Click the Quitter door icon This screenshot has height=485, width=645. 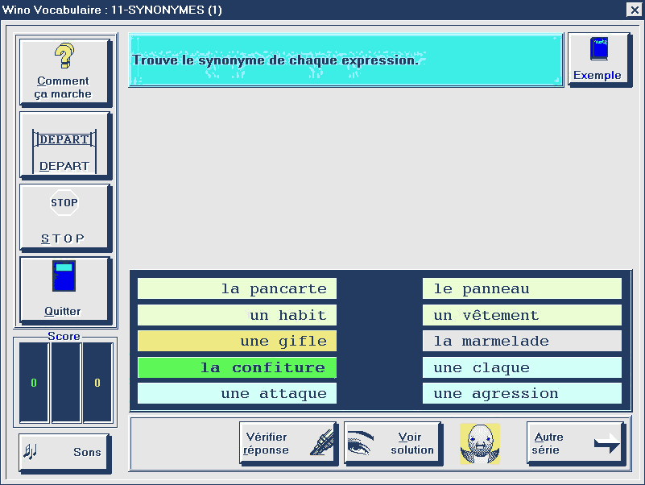[64, 276]
